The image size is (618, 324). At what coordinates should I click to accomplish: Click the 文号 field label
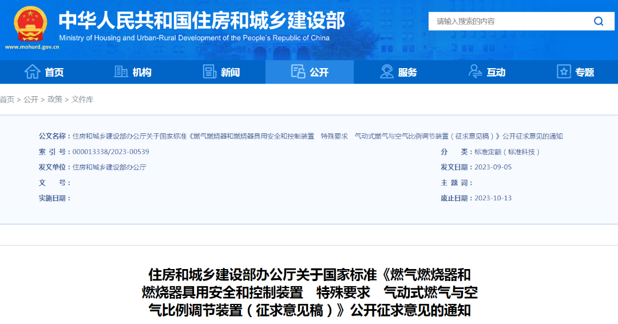(x=54, y=183)
